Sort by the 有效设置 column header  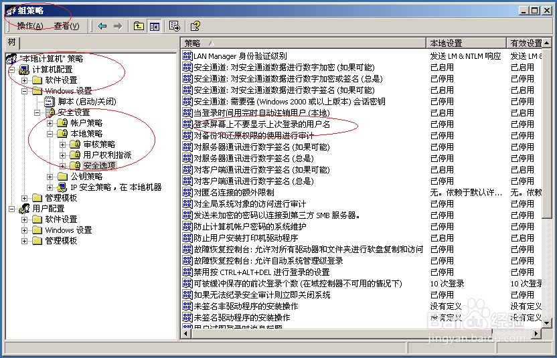coord(525,43)
